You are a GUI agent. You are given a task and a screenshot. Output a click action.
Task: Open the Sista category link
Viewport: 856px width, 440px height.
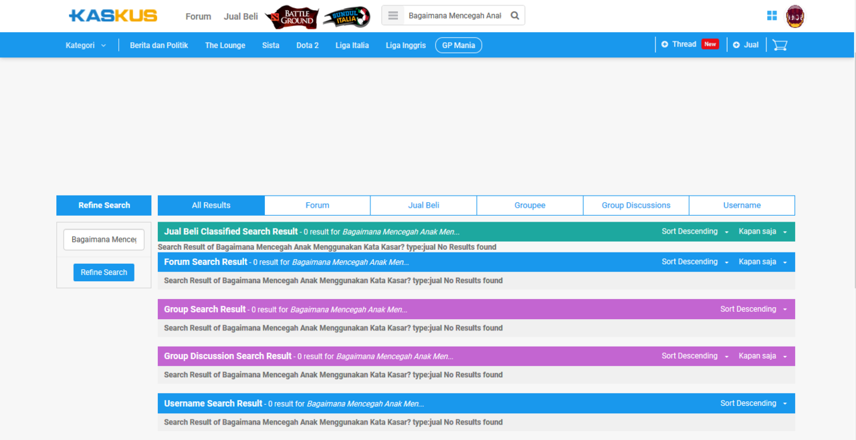click(271, 45)
